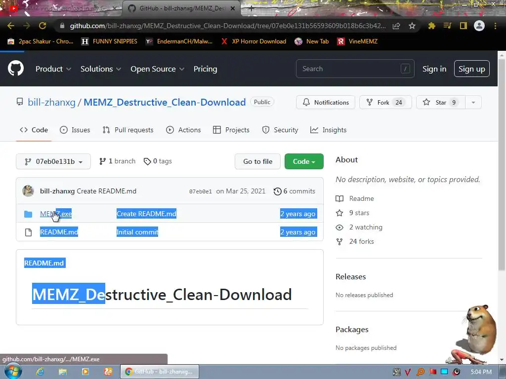Open bill-zhanxg owner profile link
The height and width of the screenshot is (379, 506).
coord(51,102)
